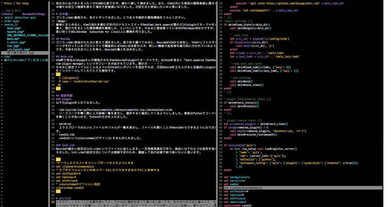The height and width of the screenshot is (207, 391).
Task: Click the 'let s:lazy_toml' assignment line
Action: [x=265, y=56]
